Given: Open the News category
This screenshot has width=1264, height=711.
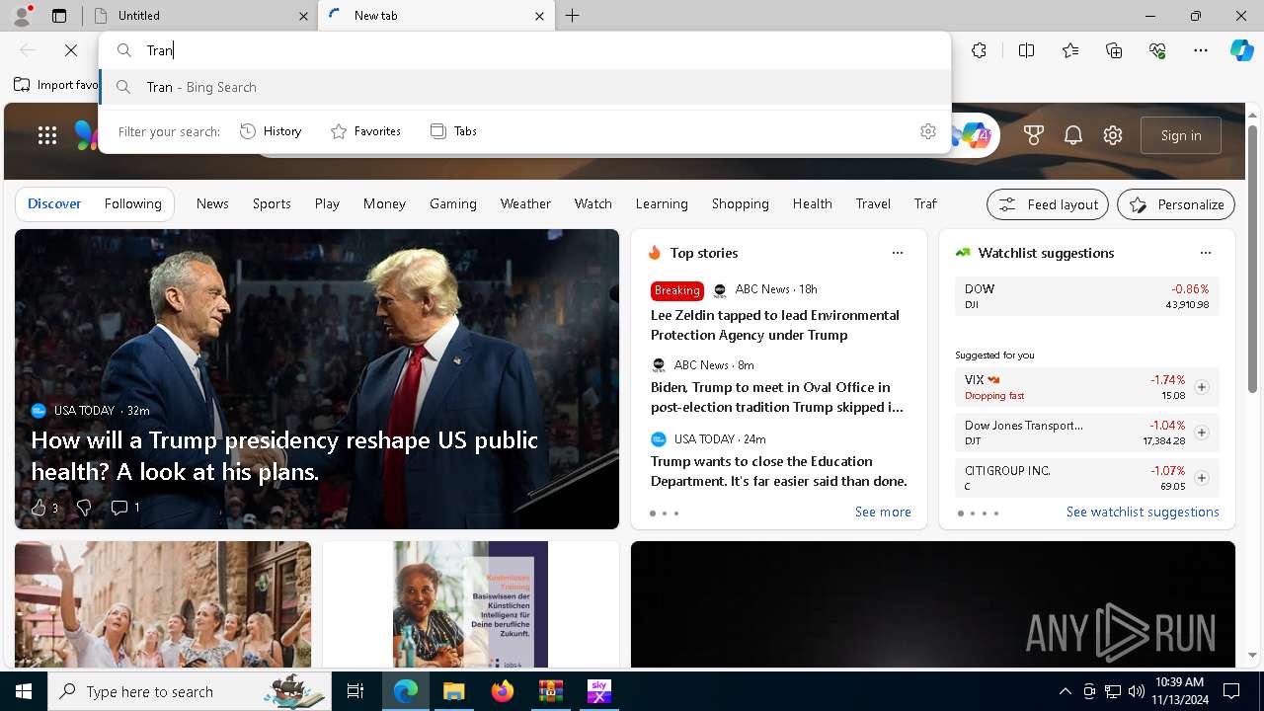Looking at the screenshot, I should coord(212,203).
